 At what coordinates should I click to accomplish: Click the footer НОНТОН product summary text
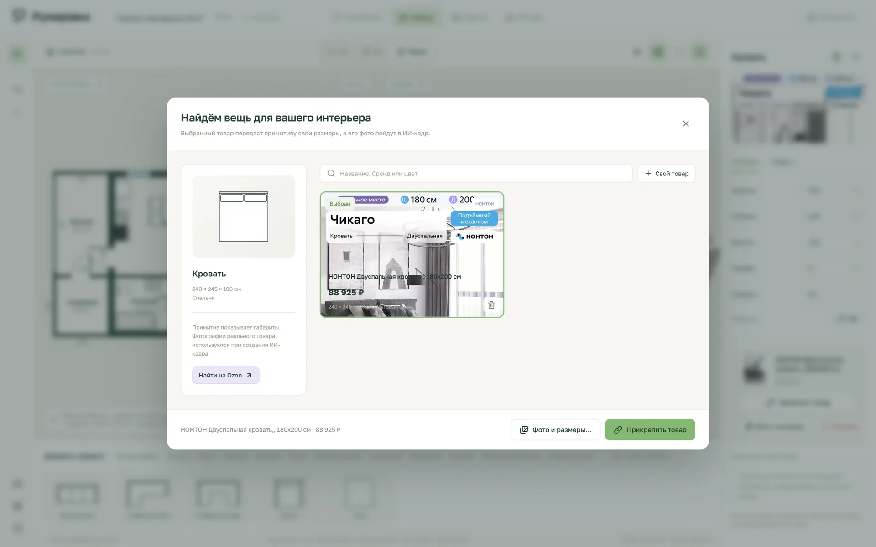[261, 429]
